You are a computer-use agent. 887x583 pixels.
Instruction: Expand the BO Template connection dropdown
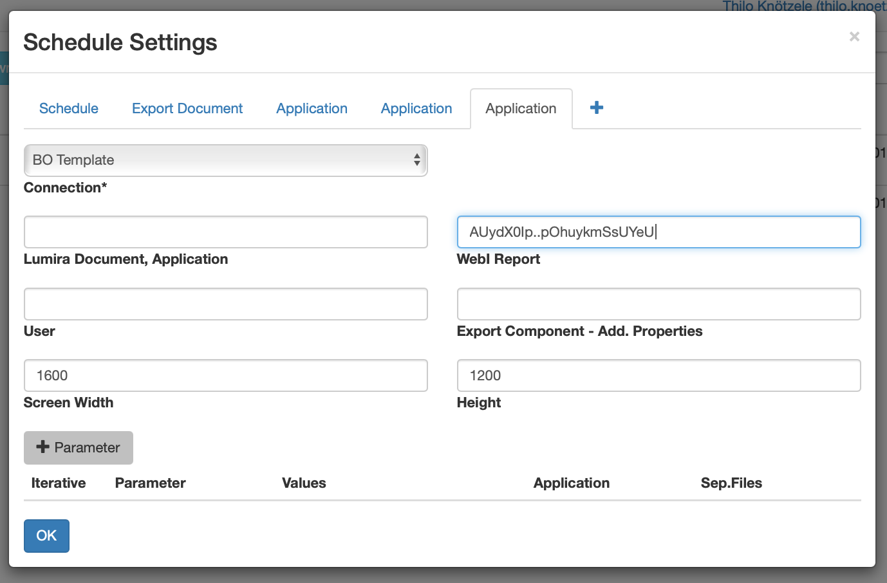(x=226, y=160)
